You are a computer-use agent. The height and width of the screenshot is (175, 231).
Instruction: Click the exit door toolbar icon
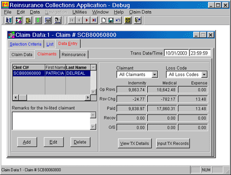[138, 20]
